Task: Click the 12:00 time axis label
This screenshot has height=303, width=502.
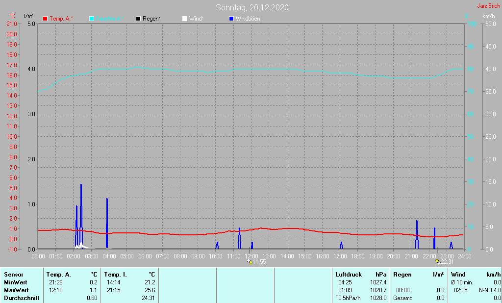Action: (251, 256)
